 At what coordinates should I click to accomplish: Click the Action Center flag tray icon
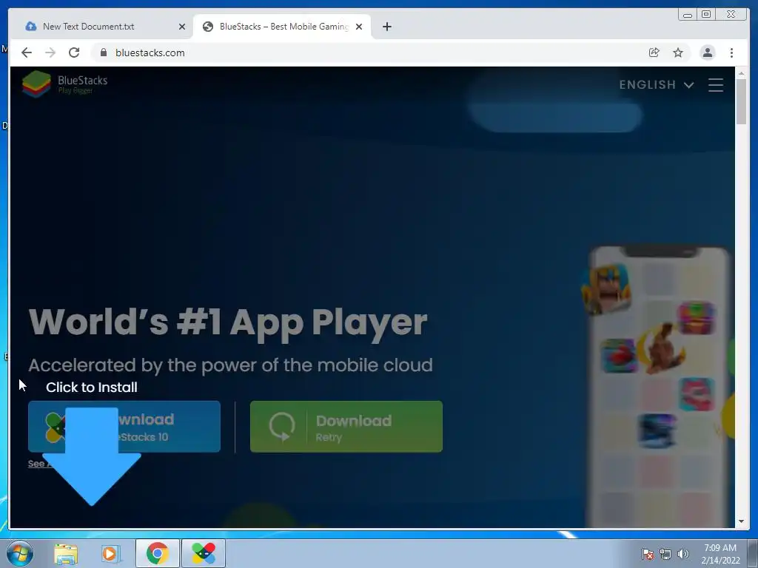coord(648,554)
